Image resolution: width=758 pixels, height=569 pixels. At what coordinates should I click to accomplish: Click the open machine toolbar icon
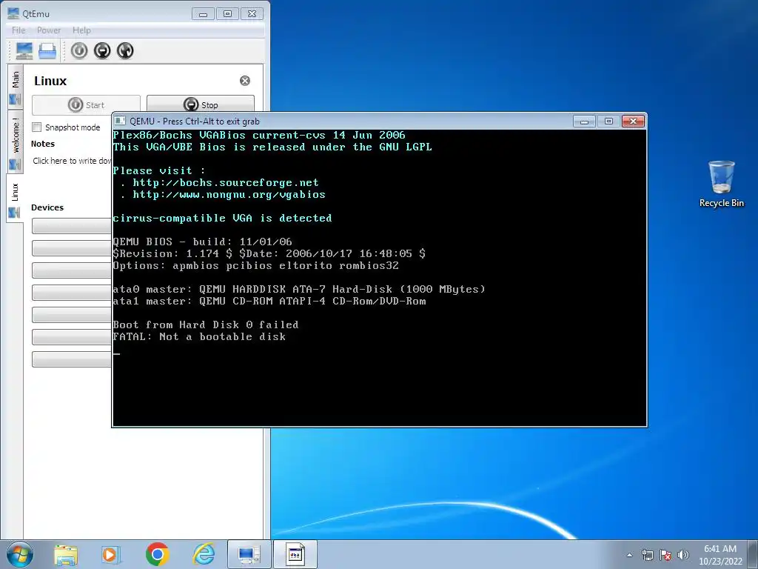pyautogui.click(x=47, y=51)
